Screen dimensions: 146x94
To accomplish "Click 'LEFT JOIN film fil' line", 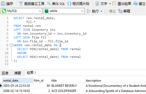I will [x=30, y=37].
